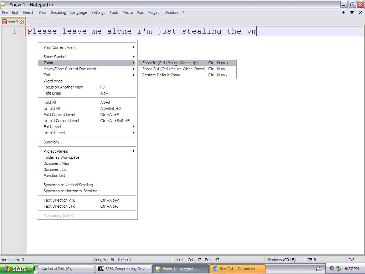Choose Fold All
The width and height of the screenshot is (365, 274).
[87, 102]
